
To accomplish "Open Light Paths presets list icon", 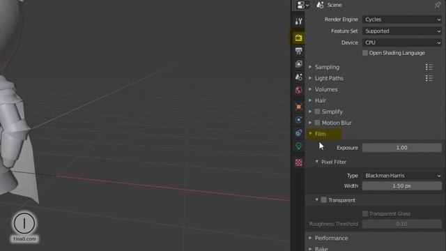I will pos(429,78).
